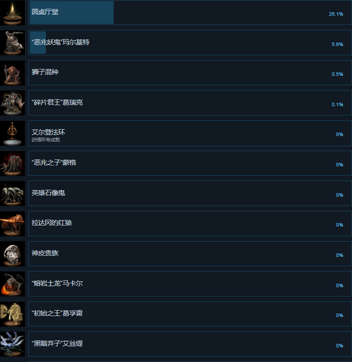Click the "黑暗弃子"艾丝缇 achievement icon
352x362 pixels.
coord(12,344)
